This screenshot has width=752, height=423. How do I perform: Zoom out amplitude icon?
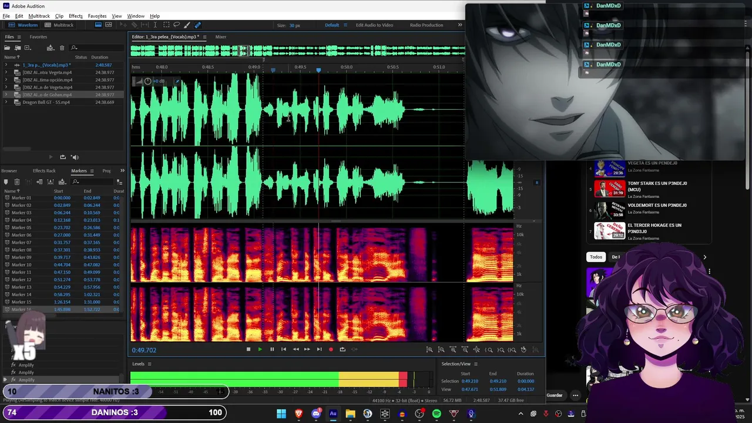(x=441, y=350)
